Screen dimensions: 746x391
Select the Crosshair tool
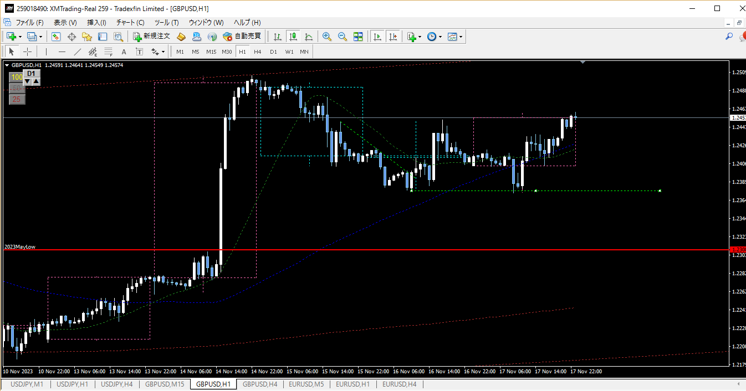[27, 52]
